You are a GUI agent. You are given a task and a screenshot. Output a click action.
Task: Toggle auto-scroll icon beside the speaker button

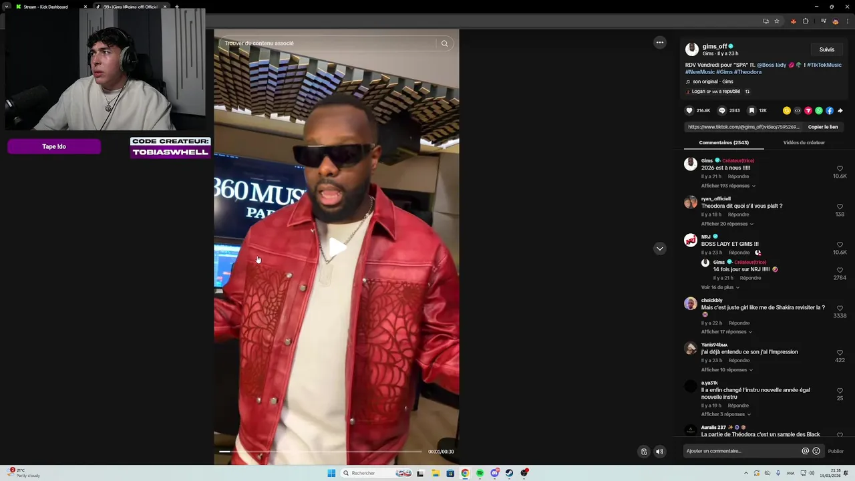644,452
